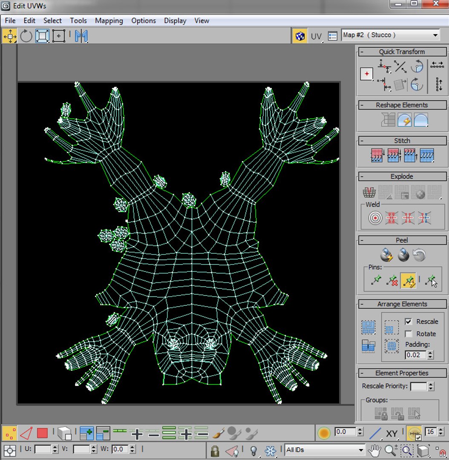
Task: Toggle Select By Element cube button
Action: pyautogui.click(x=64, y=433)
